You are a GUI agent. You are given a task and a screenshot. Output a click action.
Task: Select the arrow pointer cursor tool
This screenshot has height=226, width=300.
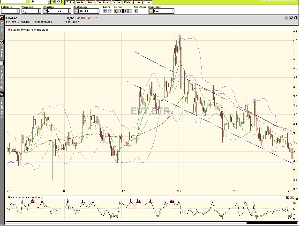116,11
